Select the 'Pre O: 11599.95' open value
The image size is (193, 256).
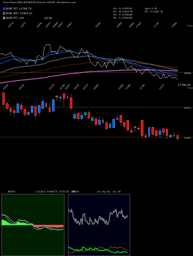(x=123, y=8)
